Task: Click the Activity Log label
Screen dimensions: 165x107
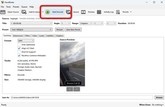Action: click(x=109, y=12)
